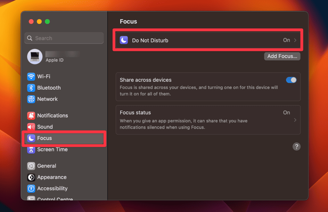This screenshot has width=328, height=212.
Task: Click the Appearance icon
Action: 31,177
